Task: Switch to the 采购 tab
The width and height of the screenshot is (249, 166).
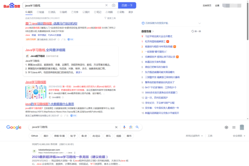Action: (120, 12)
